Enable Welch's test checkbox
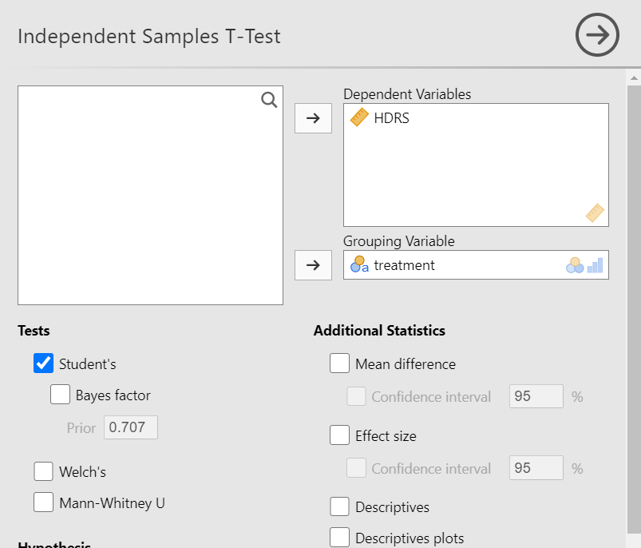 coord(43,471)
